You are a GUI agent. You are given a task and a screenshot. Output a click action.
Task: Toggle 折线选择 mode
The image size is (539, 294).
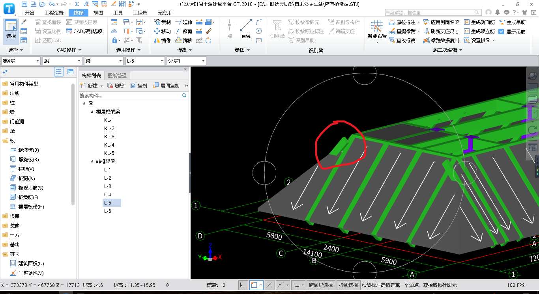(348, 285)
